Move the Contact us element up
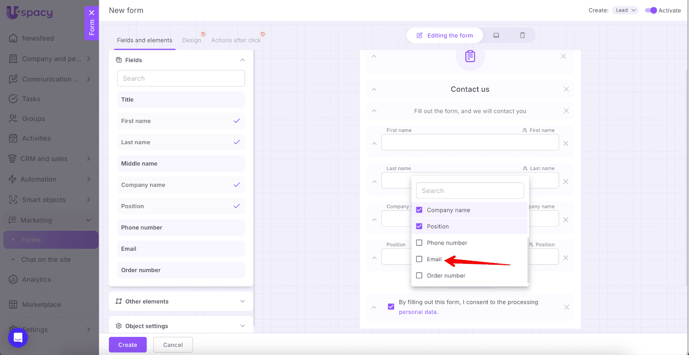 (x=374, y=90)
